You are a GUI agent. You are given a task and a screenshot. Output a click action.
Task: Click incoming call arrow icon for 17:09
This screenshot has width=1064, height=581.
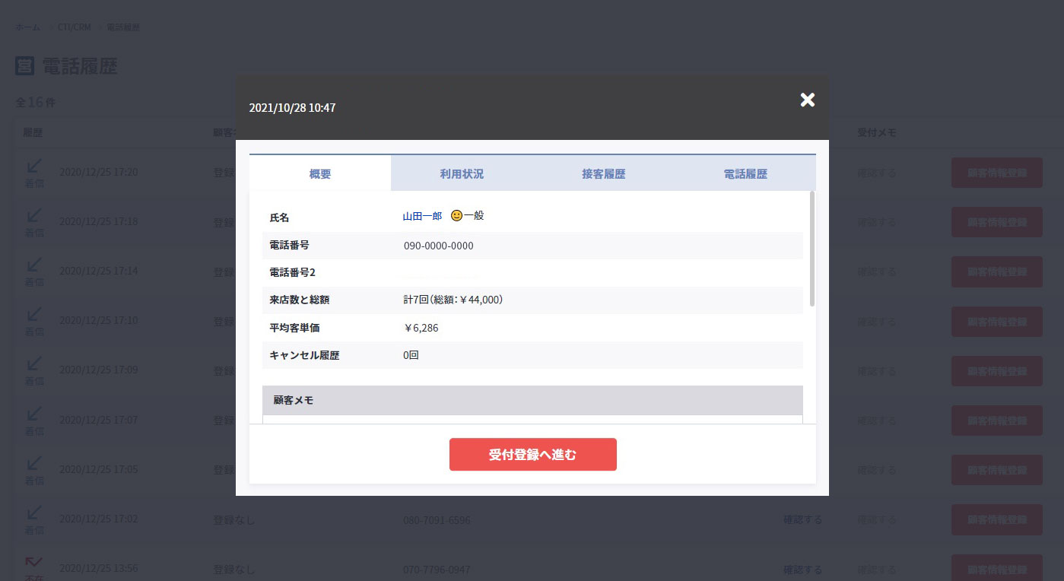33,364
